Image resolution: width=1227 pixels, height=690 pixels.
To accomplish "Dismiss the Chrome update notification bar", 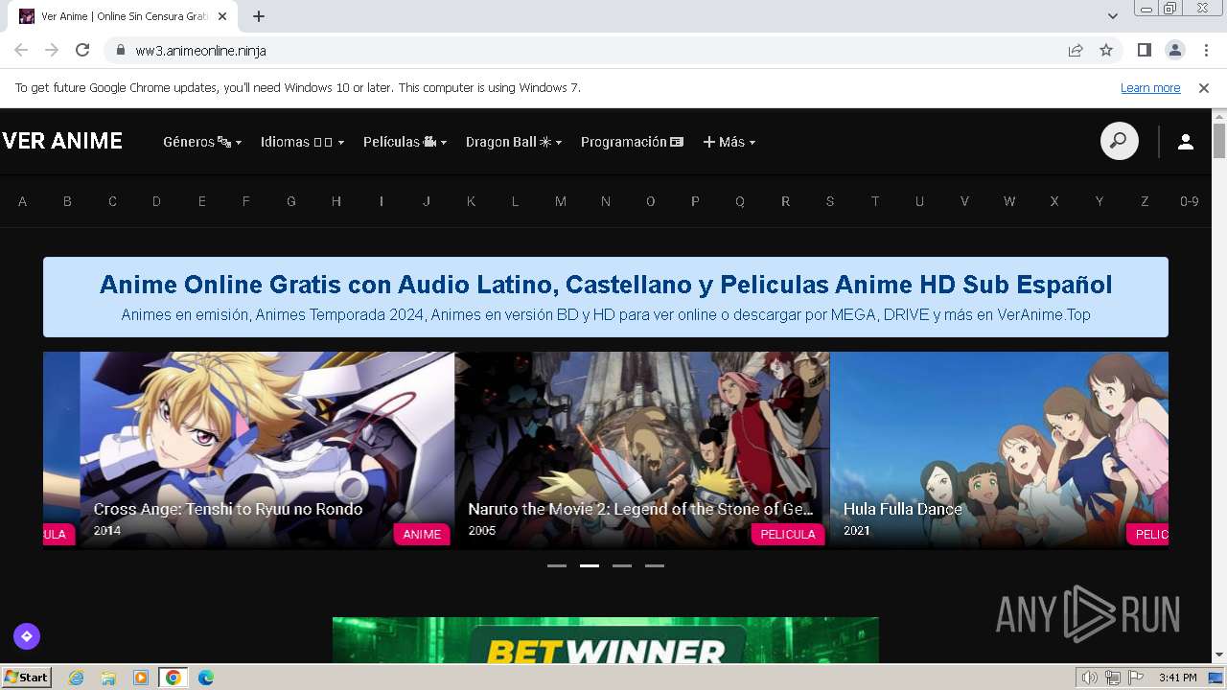I will pyautogui.click(x=1204, y=88).
